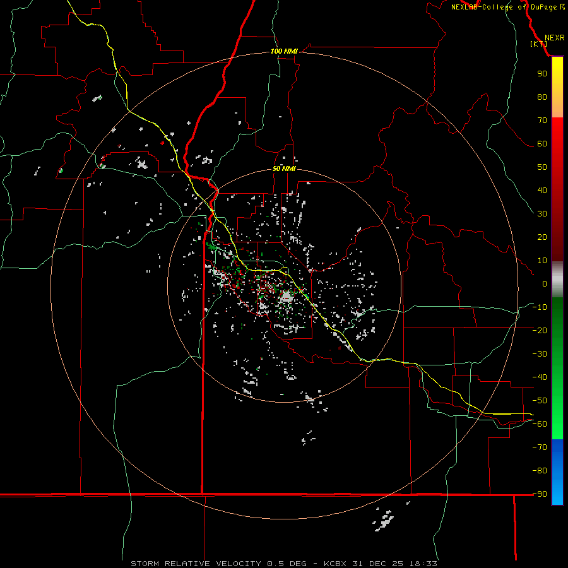Click the -10 value on color scale

pyautogui.click(x=540, y=307)
